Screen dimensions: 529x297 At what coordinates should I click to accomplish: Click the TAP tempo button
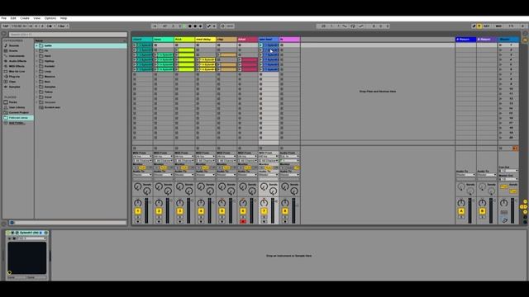[x=6, y=26]
